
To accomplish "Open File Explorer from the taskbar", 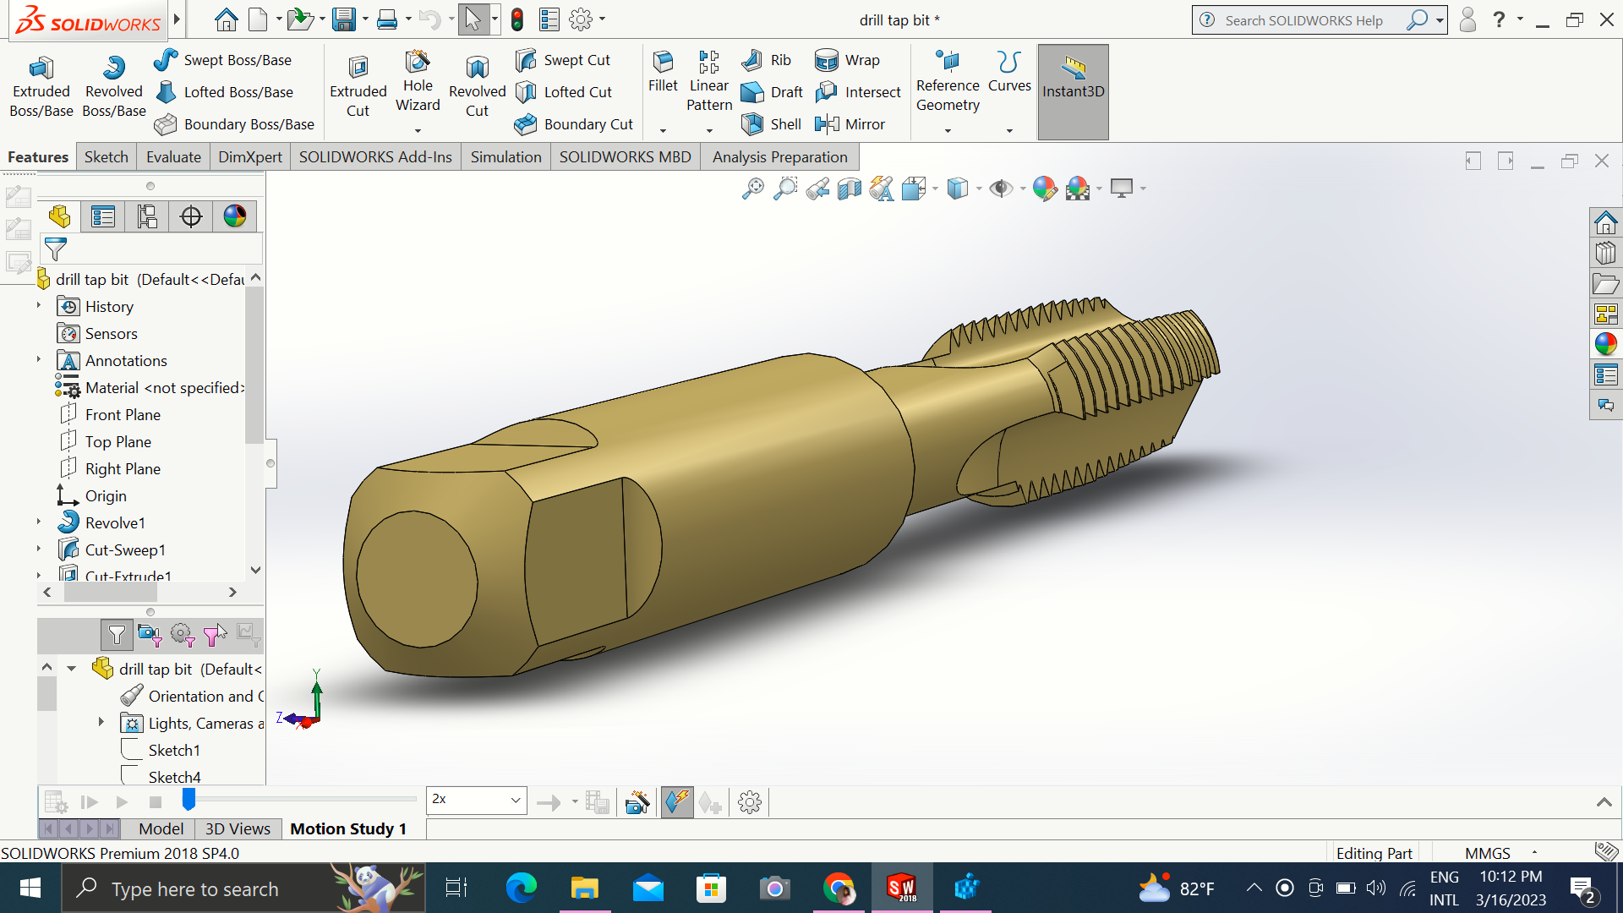I will click(584, 888).
